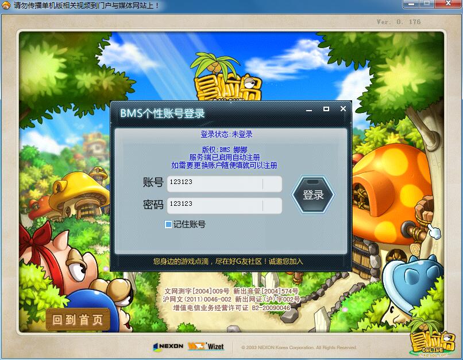Click the 登录状态:未登录 status text
The width and height of the screenshot is (463, 360).
point(226,134)
